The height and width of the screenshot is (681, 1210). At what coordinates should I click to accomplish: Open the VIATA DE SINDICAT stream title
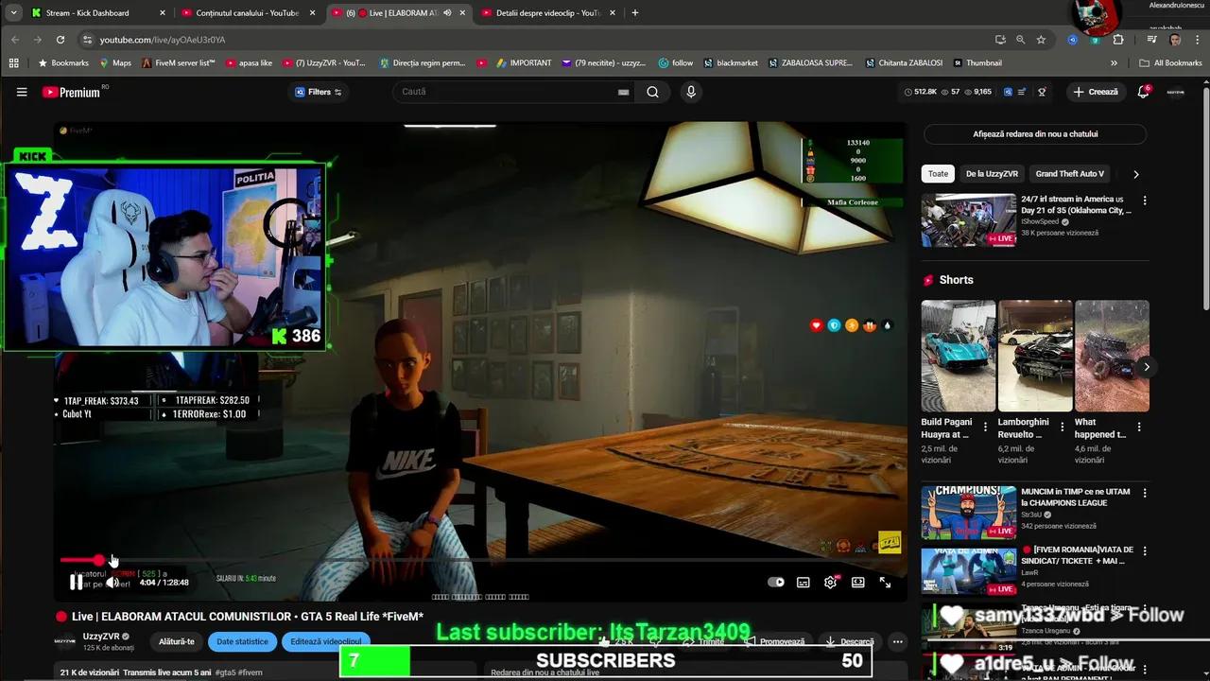click(x=1078, y=555)
